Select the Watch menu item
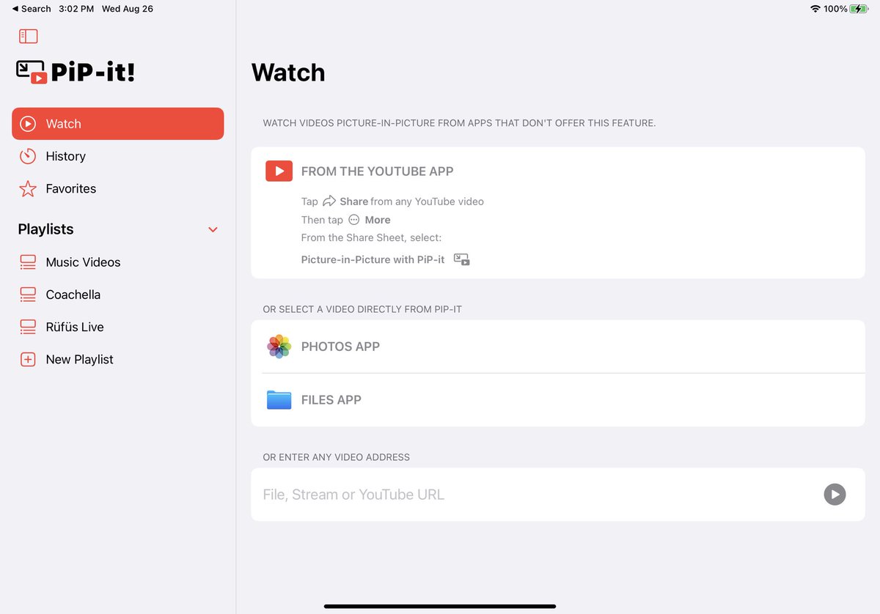 point(62,123)
